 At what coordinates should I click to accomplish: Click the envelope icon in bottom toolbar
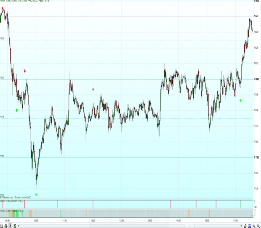(1, 226)
